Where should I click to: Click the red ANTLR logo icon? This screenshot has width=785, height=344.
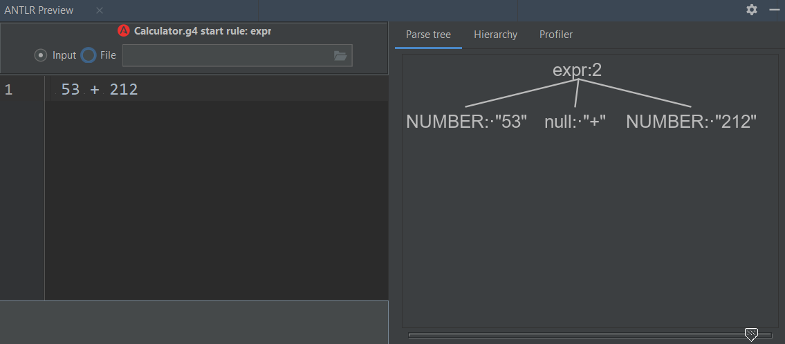pyautogui.click(x=124, y=31)
